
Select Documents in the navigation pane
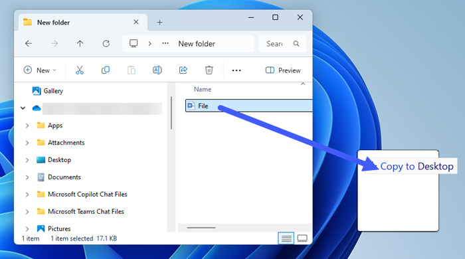[x=64, y=177]
